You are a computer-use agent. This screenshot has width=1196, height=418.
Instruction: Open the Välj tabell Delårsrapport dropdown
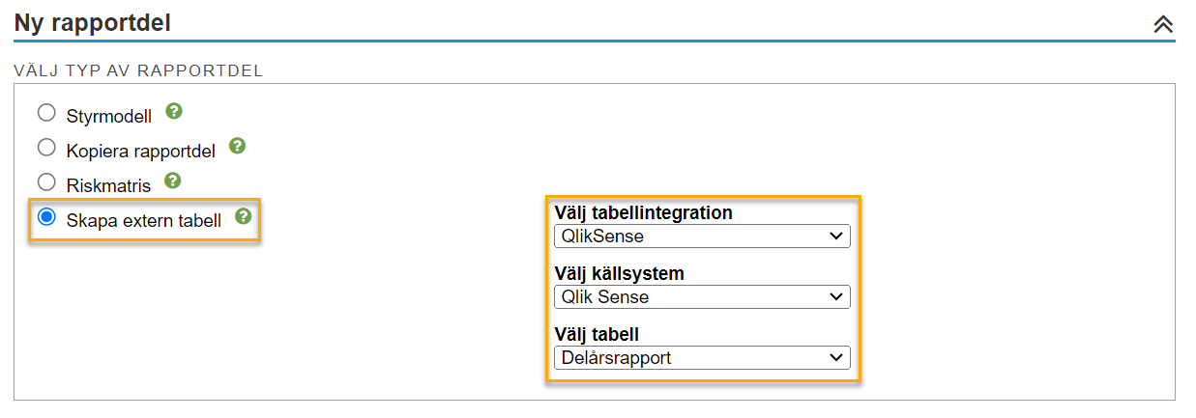tap(702, 358)
